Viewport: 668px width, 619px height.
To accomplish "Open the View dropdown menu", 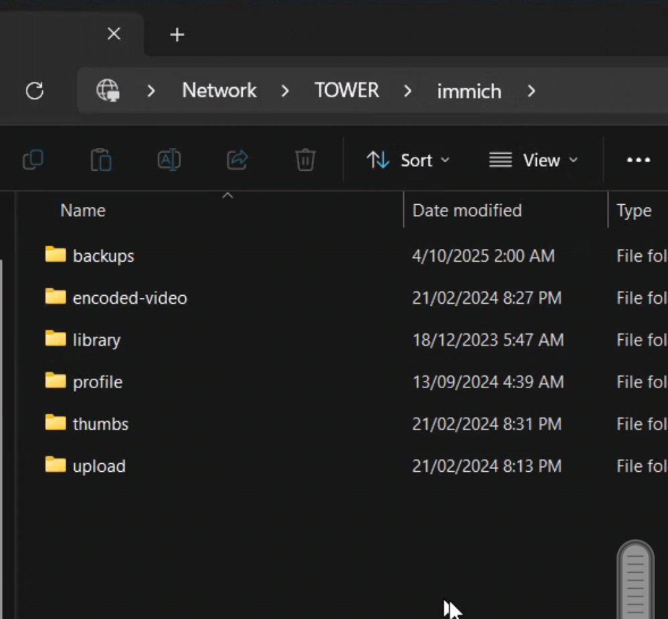I will (533, 160).
